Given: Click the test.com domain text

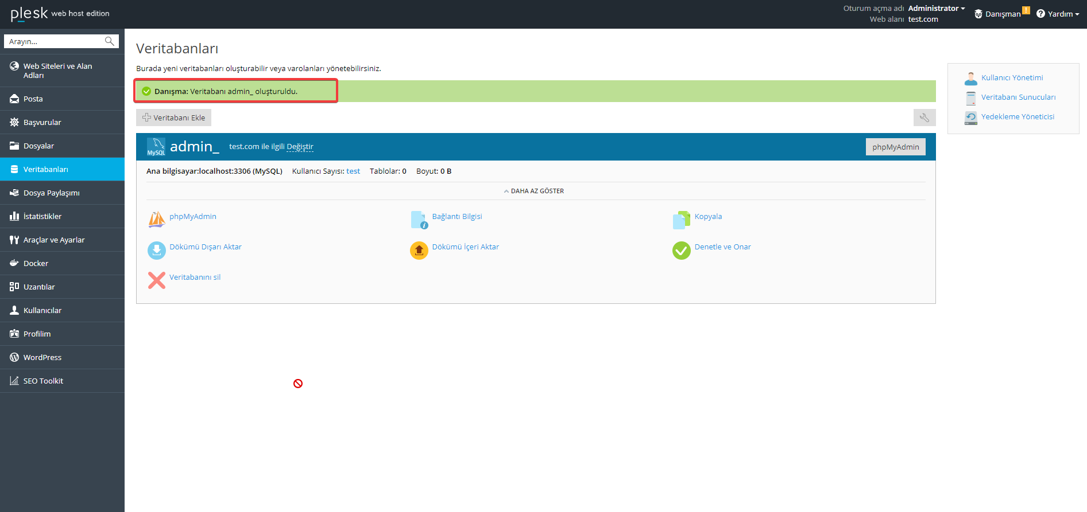Looking at the screenshot, I should (923, 19).
